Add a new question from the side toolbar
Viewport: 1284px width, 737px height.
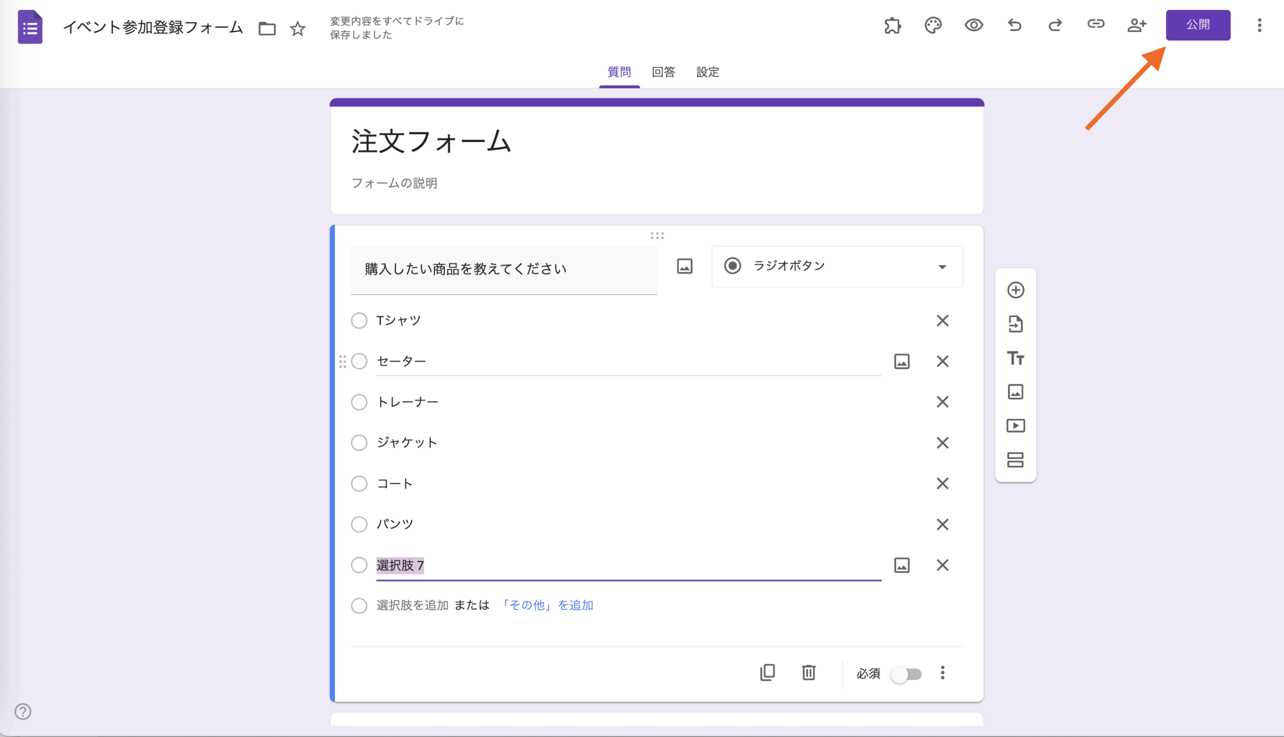pyautogui.click(x=1015, y=290)
